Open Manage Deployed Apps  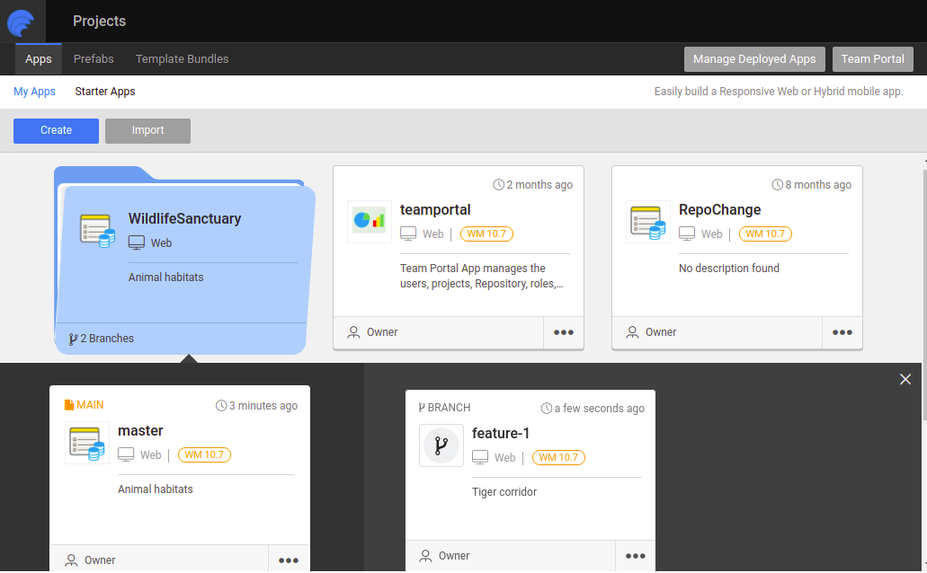click(x=754, y=59)
